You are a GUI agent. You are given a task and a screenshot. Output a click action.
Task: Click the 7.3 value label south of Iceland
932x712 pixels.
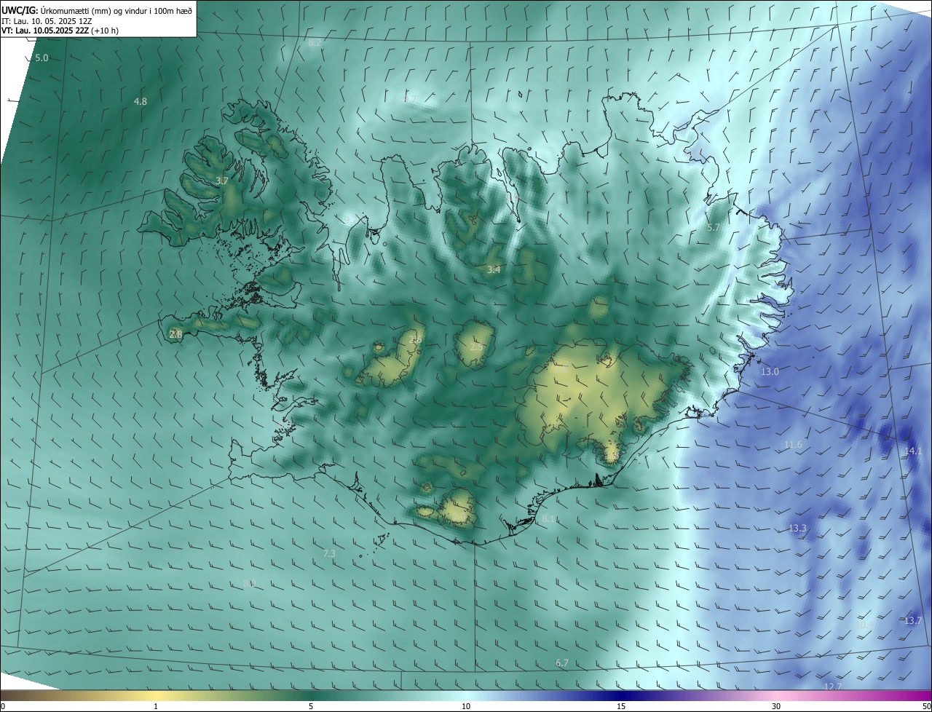pyautogui.click(x=329, y=553)
